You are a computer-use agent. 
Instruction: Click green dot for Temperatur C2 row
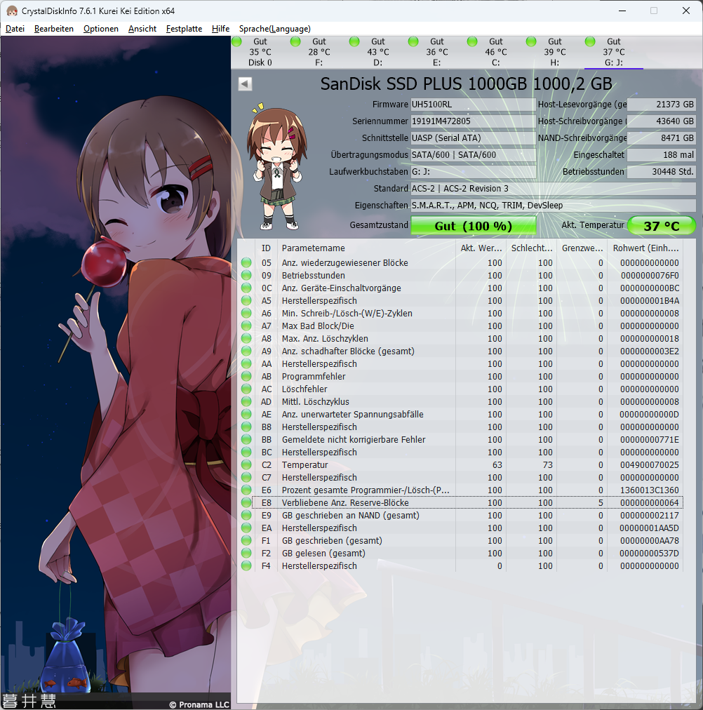click(246, 464)
